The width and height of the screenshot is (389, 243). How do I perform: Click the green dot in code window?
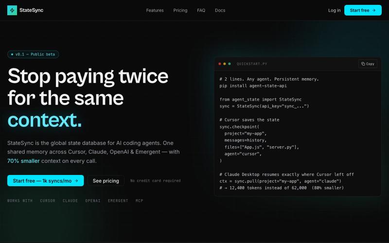click(230, 64)
